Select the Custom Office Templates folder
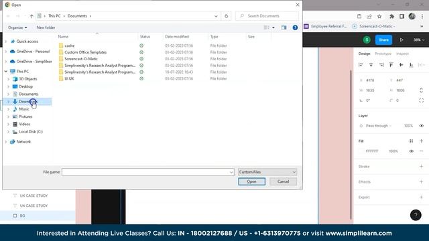 click(x=85, y=52)
